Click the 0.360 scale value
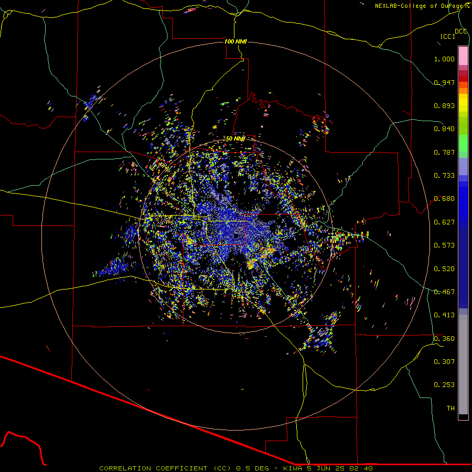 point(444,339)
